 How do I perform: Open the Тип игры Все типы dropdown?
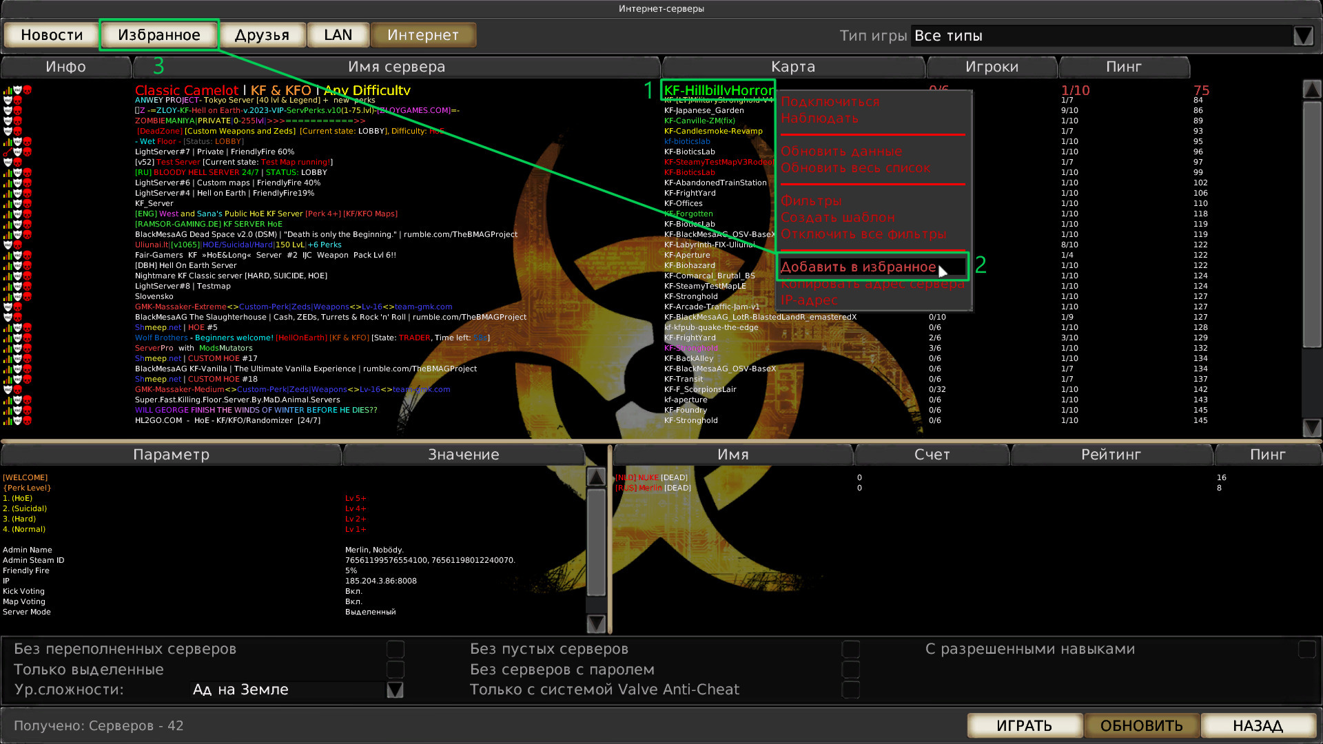[1303, 35]
